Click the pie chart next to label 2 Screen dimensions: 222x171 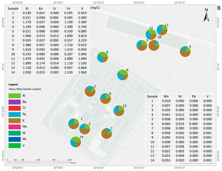point(90,91)
